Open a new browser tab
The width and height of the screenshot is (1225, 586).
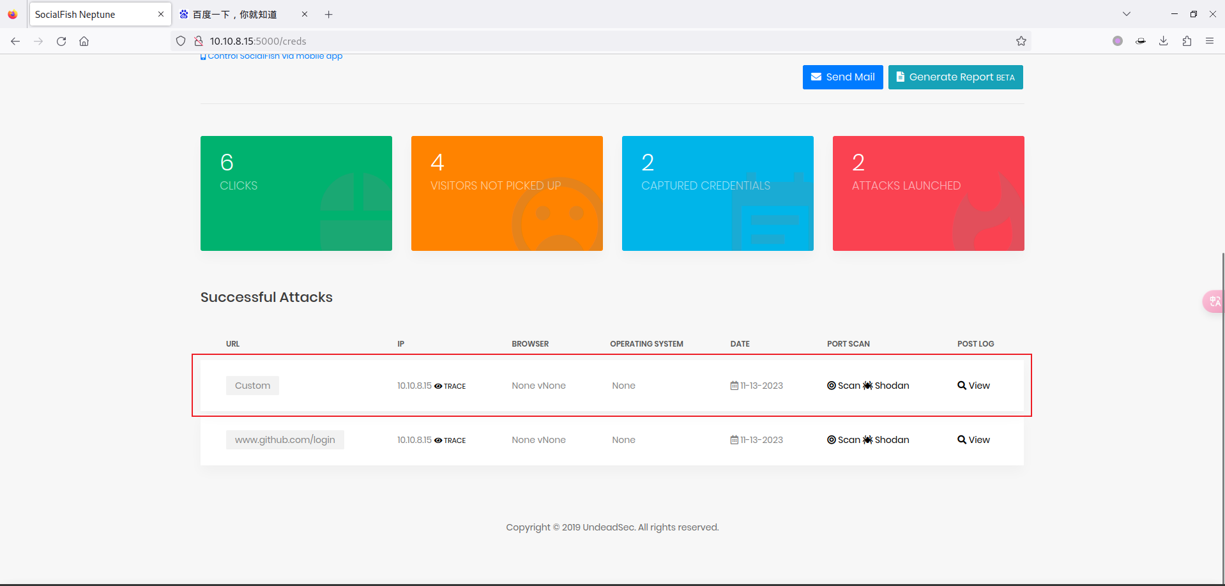[328, 14]
